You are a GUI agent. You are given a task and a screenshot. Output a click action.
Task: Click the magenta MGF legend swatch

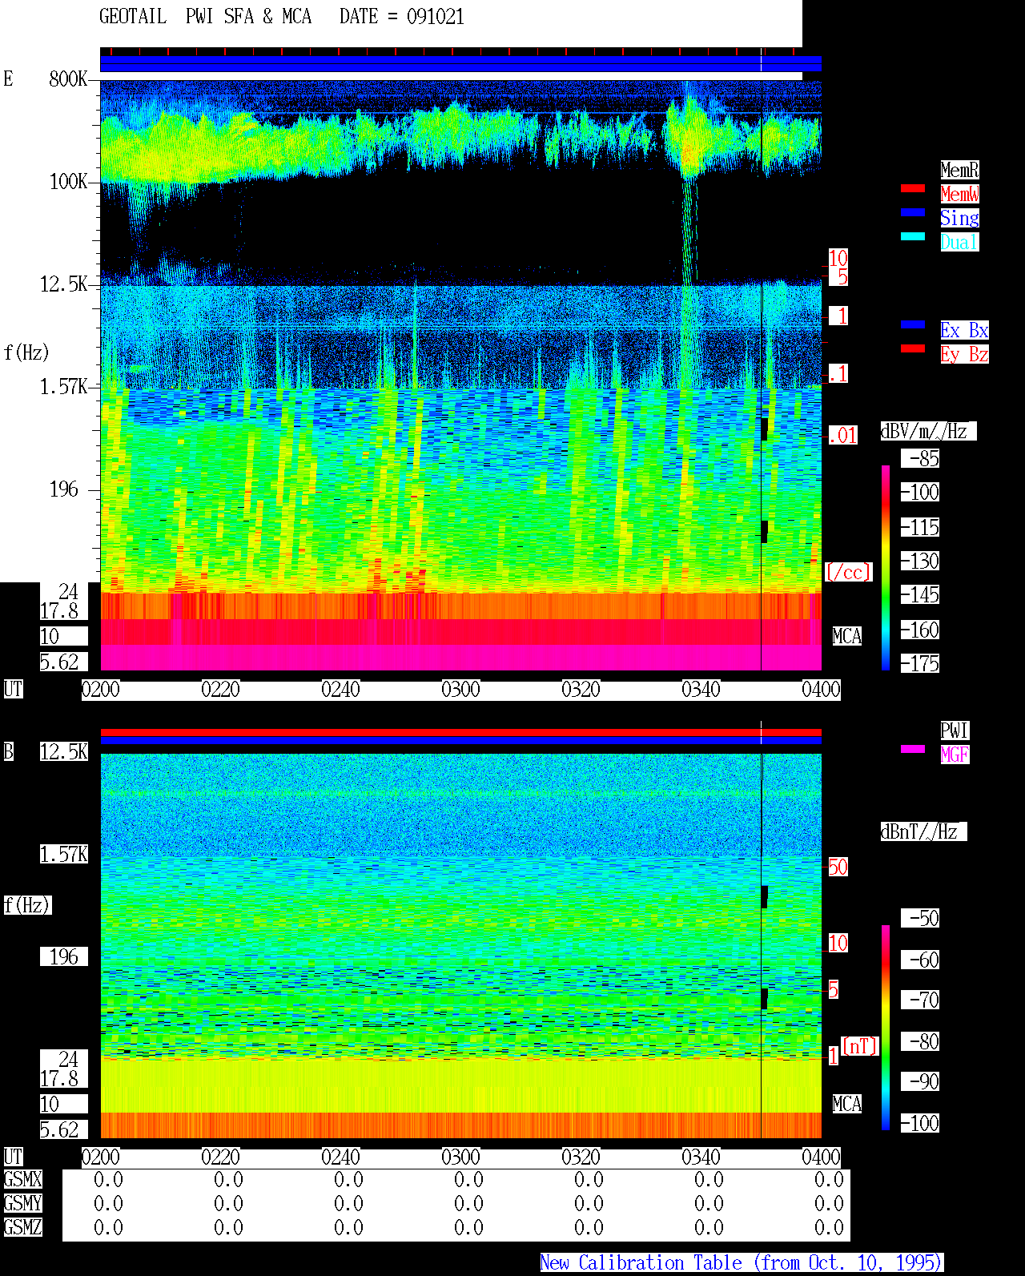point(913,749)
